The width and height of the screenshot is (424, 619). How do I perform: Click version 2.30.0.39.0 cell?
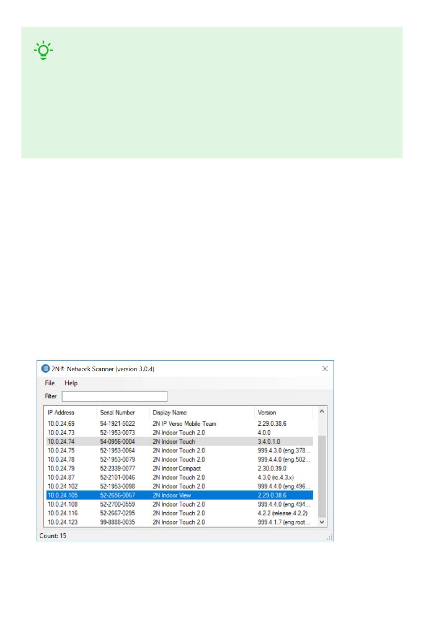tap(272, 468)
